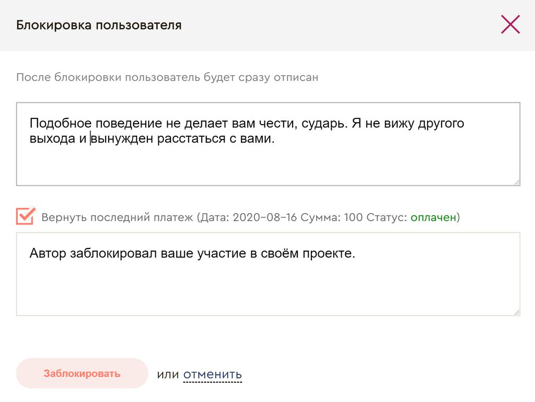Close the user blocking dialog
The height and width of the screenshot is (402, 535).
click(510, 25)
